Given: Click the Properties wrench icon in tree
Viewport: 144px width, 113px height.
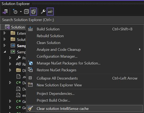Looking at the screenshot, I should (19, 58).
